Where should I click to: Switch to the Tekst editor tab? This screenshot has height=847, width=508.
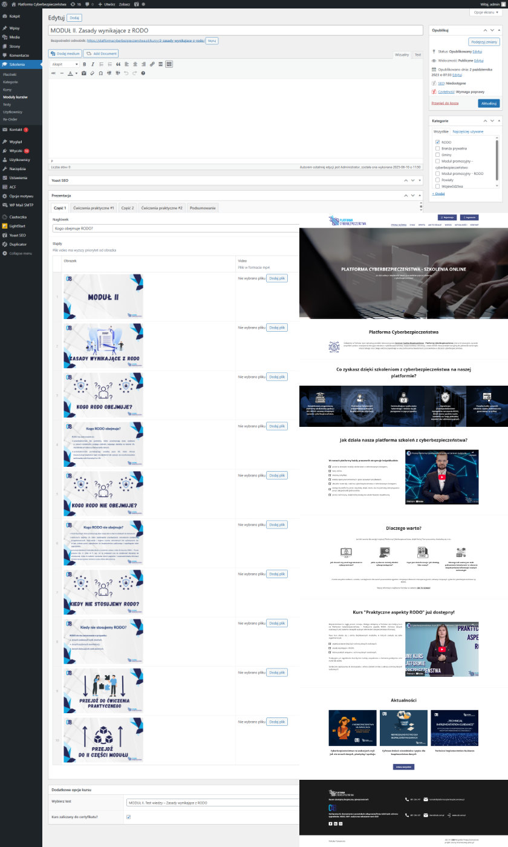point(417,54)
